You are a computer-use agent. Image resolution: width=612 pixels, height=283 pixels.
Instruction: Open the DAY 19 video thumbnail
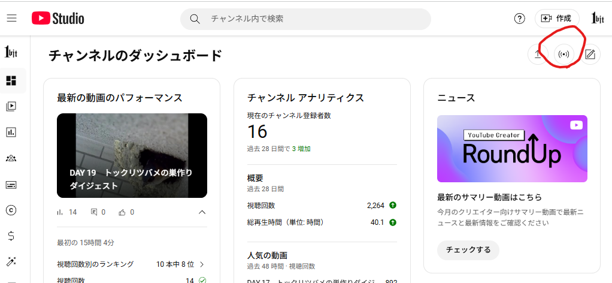[132, 155]
